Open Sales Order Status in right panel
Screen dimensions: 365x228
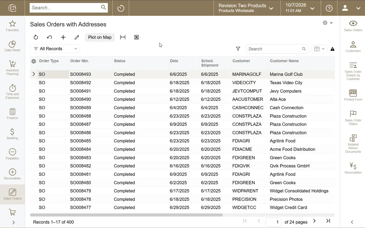[x=353, y=118]
